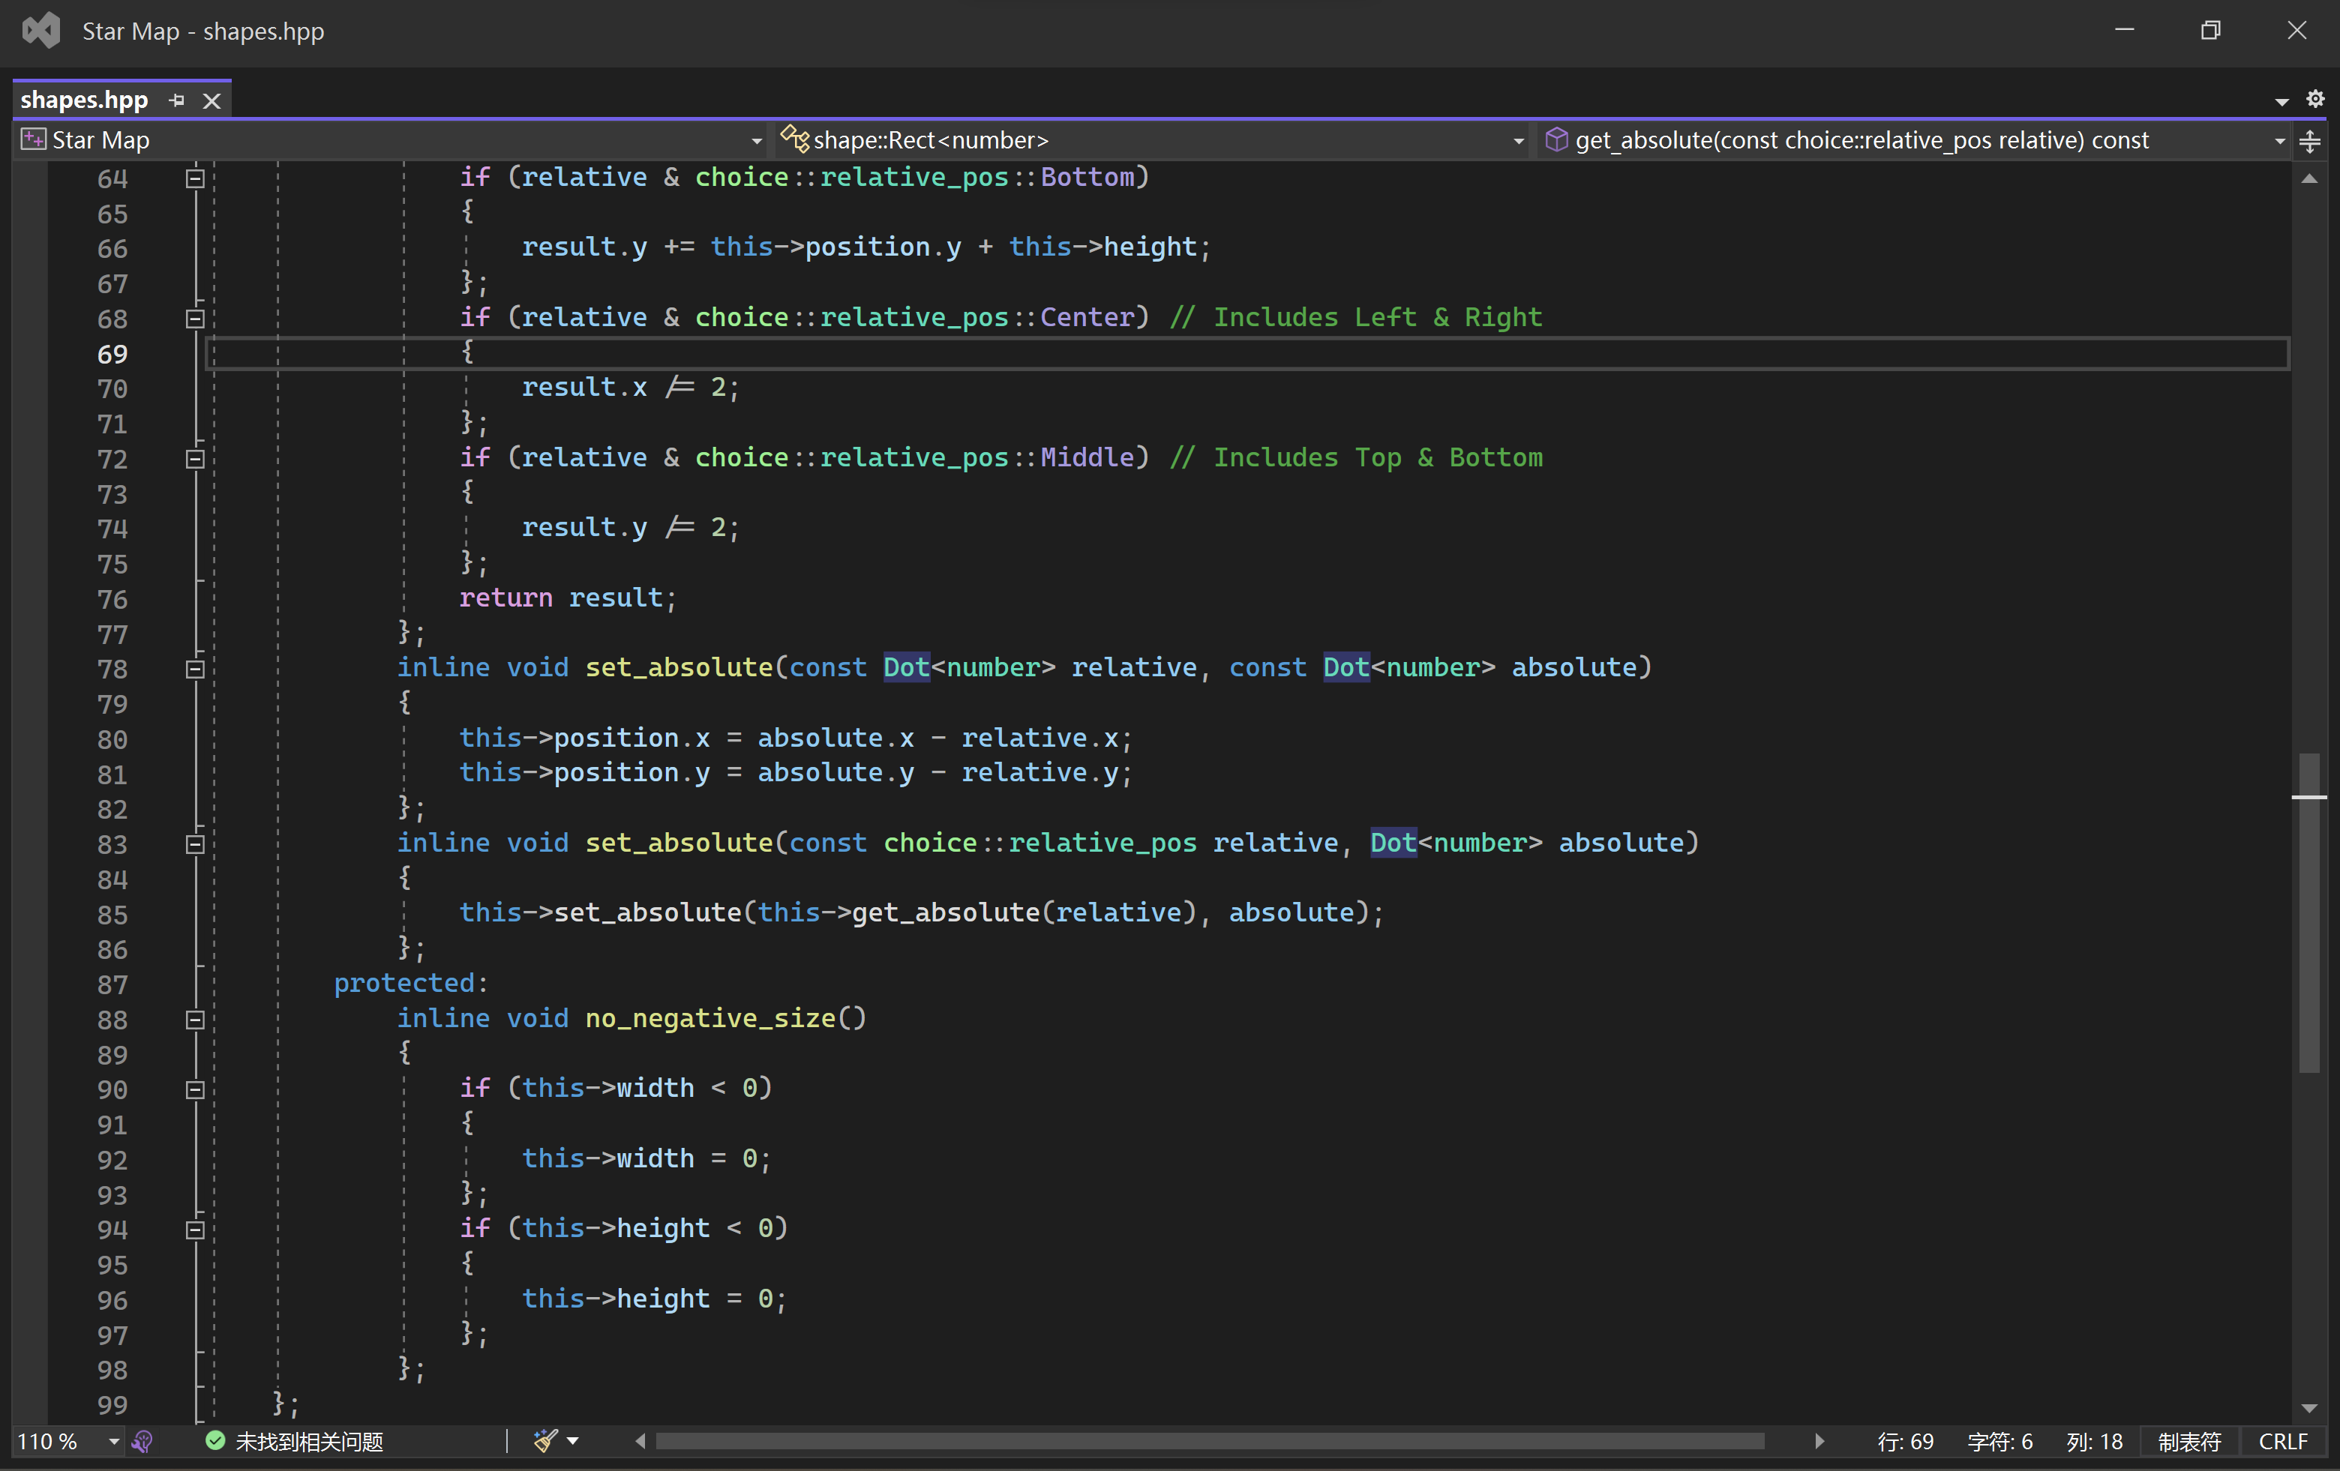Click the code health indicator icon
Screen dimensions: 2340x1471
point(142,1441)
